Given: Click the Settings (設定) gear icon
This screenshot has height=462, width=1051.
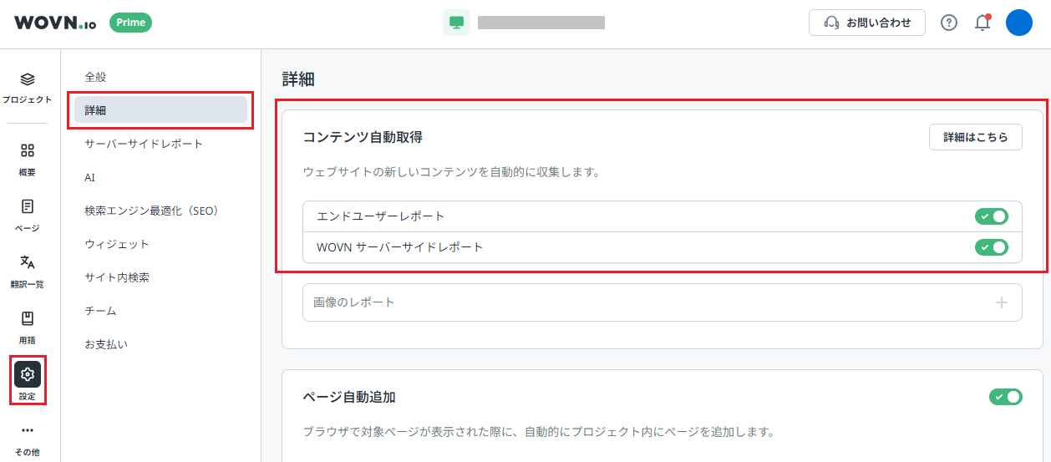Looking at the screenshot, I should point(27,374).
